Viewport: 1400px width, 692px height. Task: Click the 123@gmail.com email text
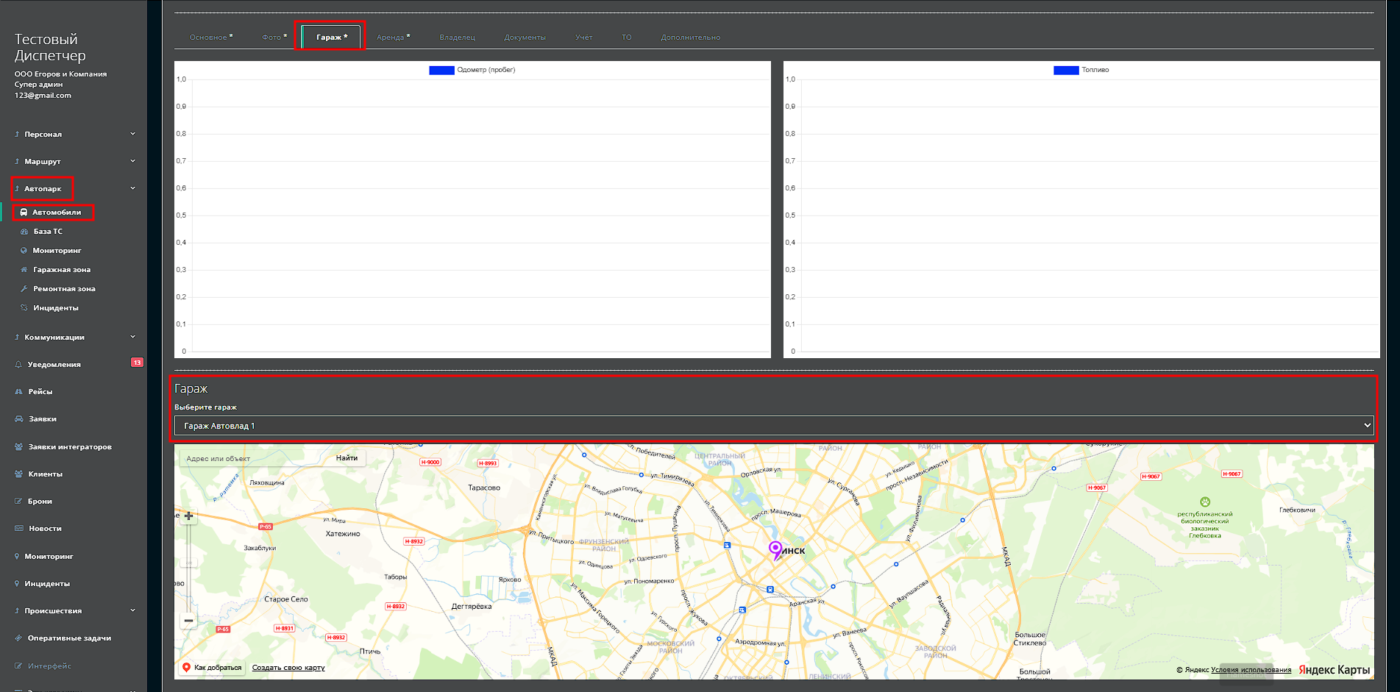43,96
